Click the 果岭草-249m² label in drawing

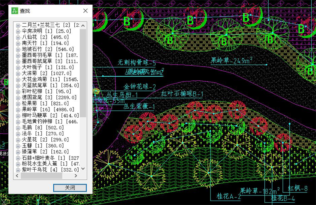tap(231, 60)
